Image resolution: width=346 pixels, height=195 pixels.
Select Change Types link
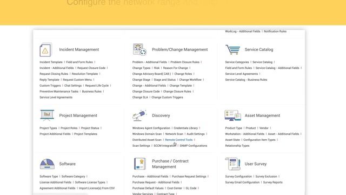click(141, 68)
